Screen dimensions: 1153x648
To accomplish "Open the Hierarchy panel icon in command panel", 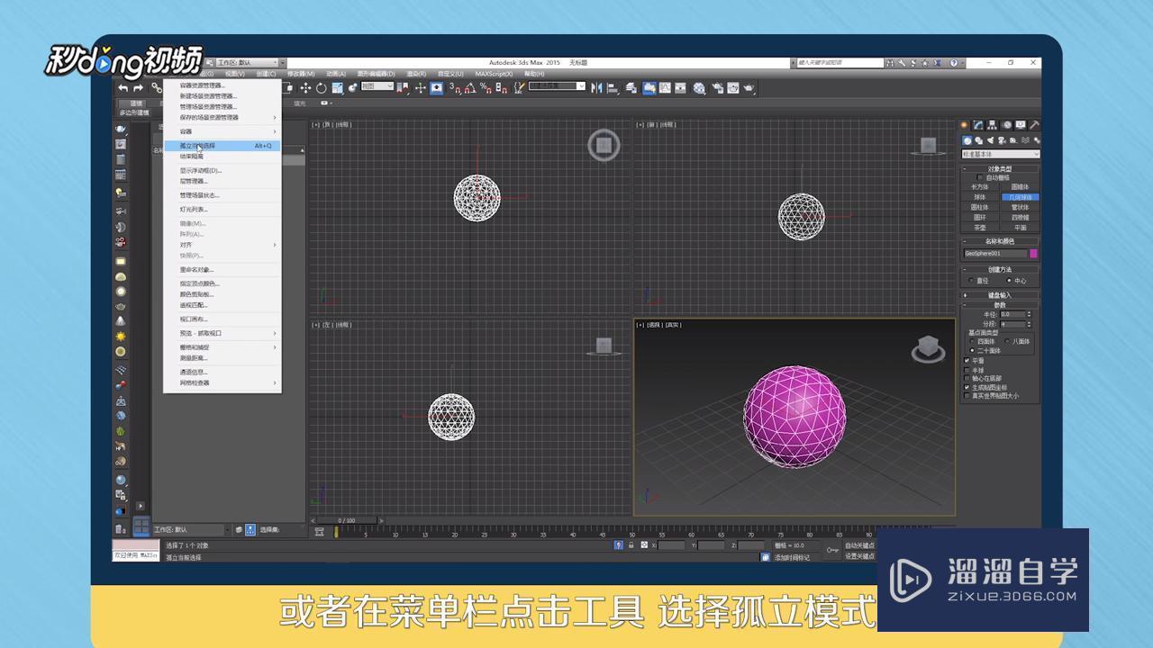I will point(991,123).
